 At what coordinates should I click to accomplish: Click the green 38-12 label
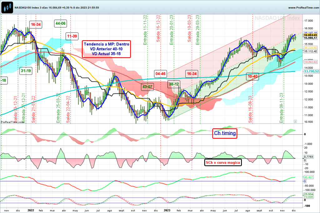coord(174,84)
